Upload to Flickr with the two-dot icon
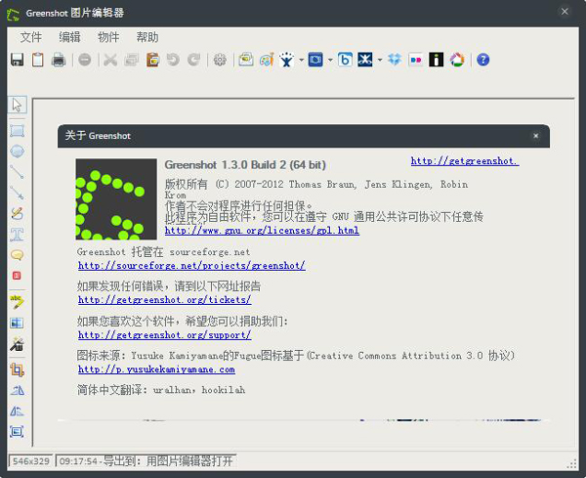This screenshot has width=586, height=478. point(416,60)
